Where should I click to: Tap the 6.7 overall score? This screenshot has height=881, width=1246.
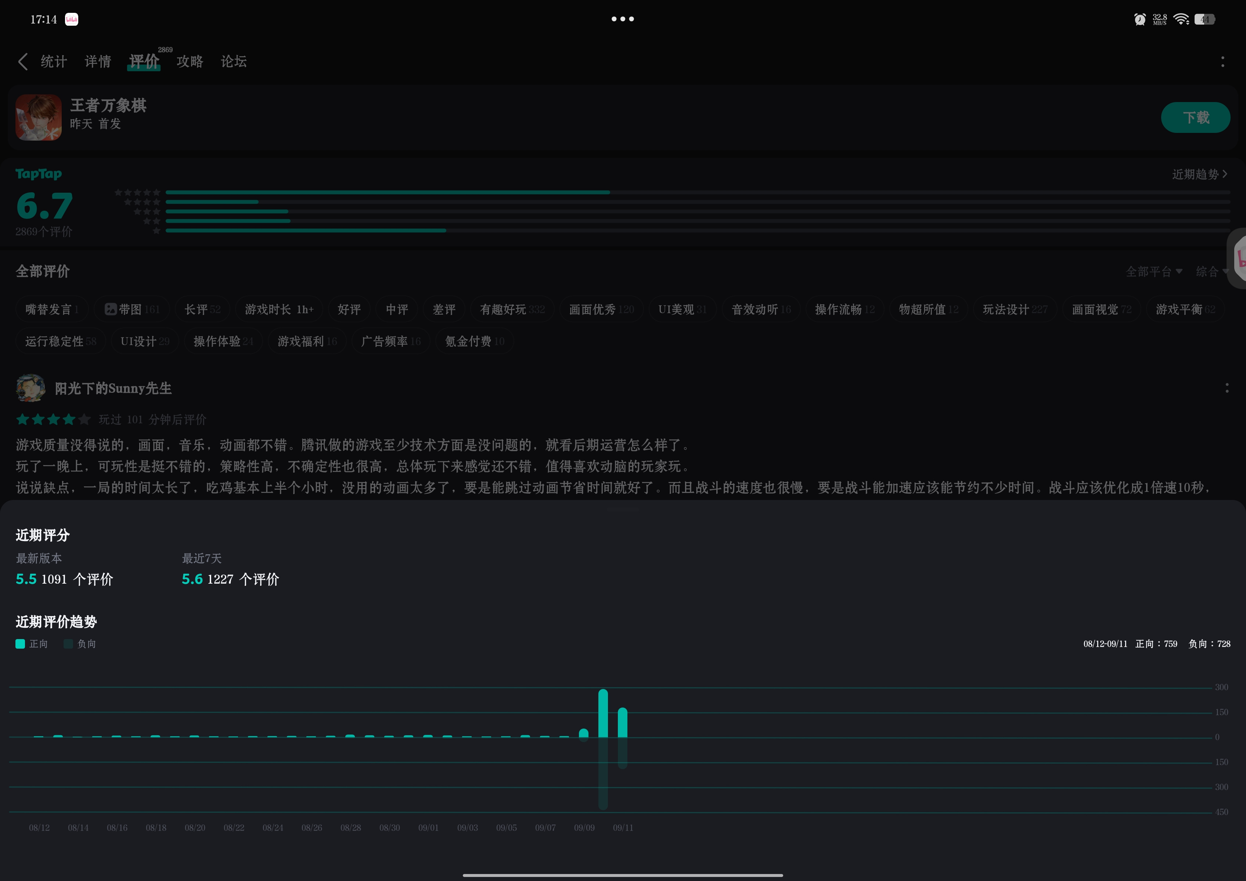44,206
